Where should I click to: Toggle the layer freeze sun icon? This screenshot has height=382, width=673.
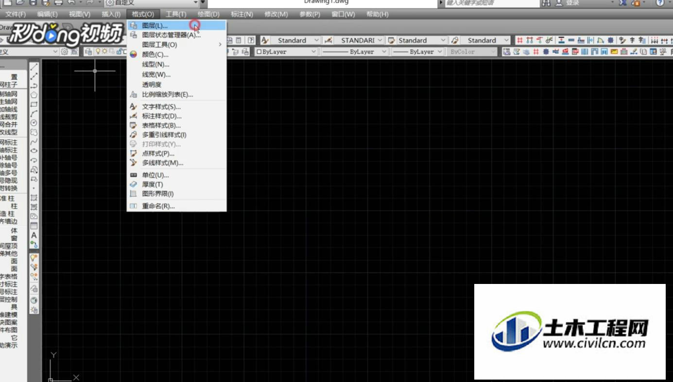[x=104, y=51]
